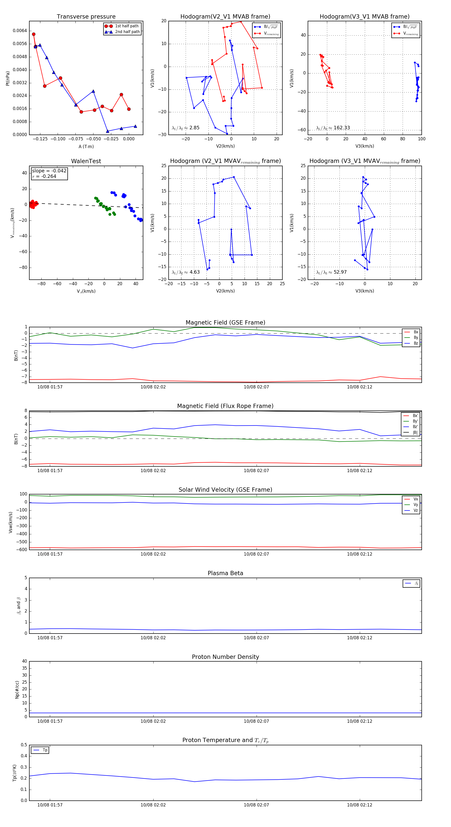451x827 pixels.
Task: Click the "10/08 02:02" tick under Flux Rope Frame plot
Action: click(x=153, y=471)
